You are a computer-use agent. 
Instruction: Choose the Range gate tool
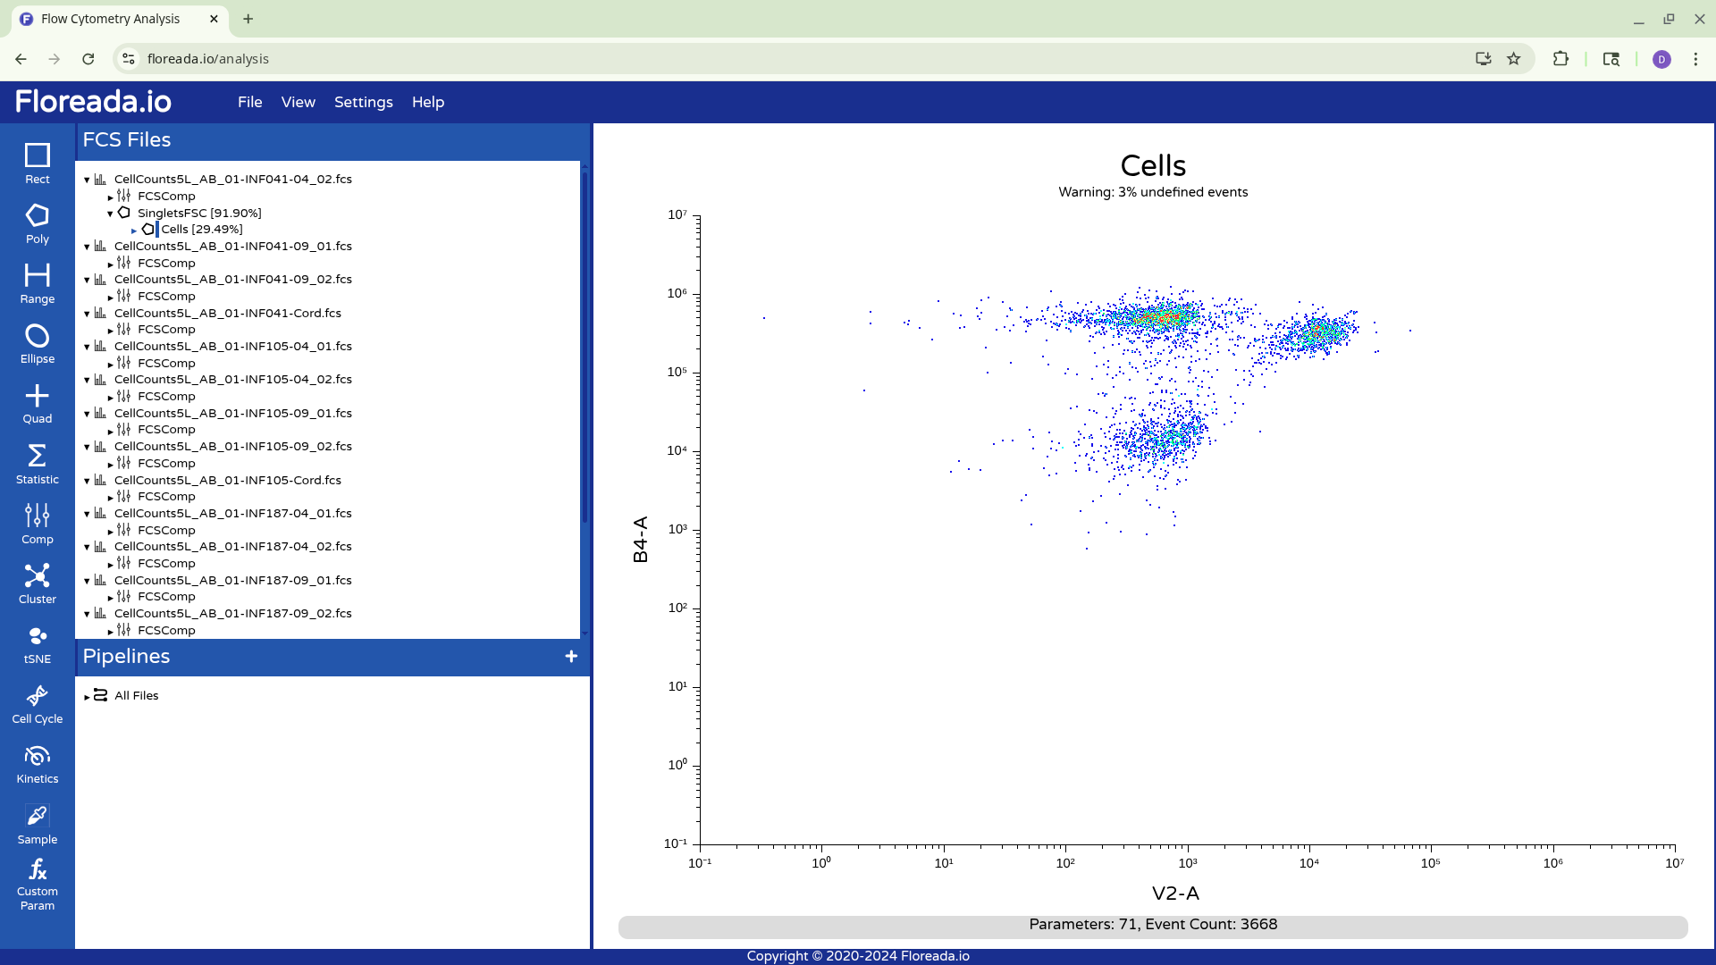point(37,283)
